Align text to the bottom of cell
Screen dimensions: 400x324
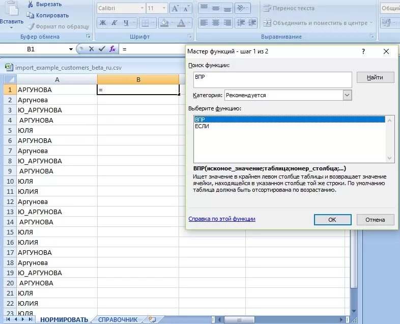pos(227,9)
